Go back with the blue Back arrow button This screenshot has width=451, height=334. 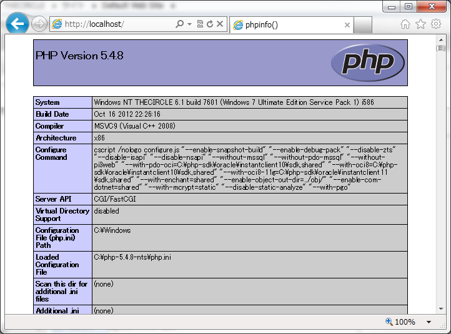tap(17, 24)
